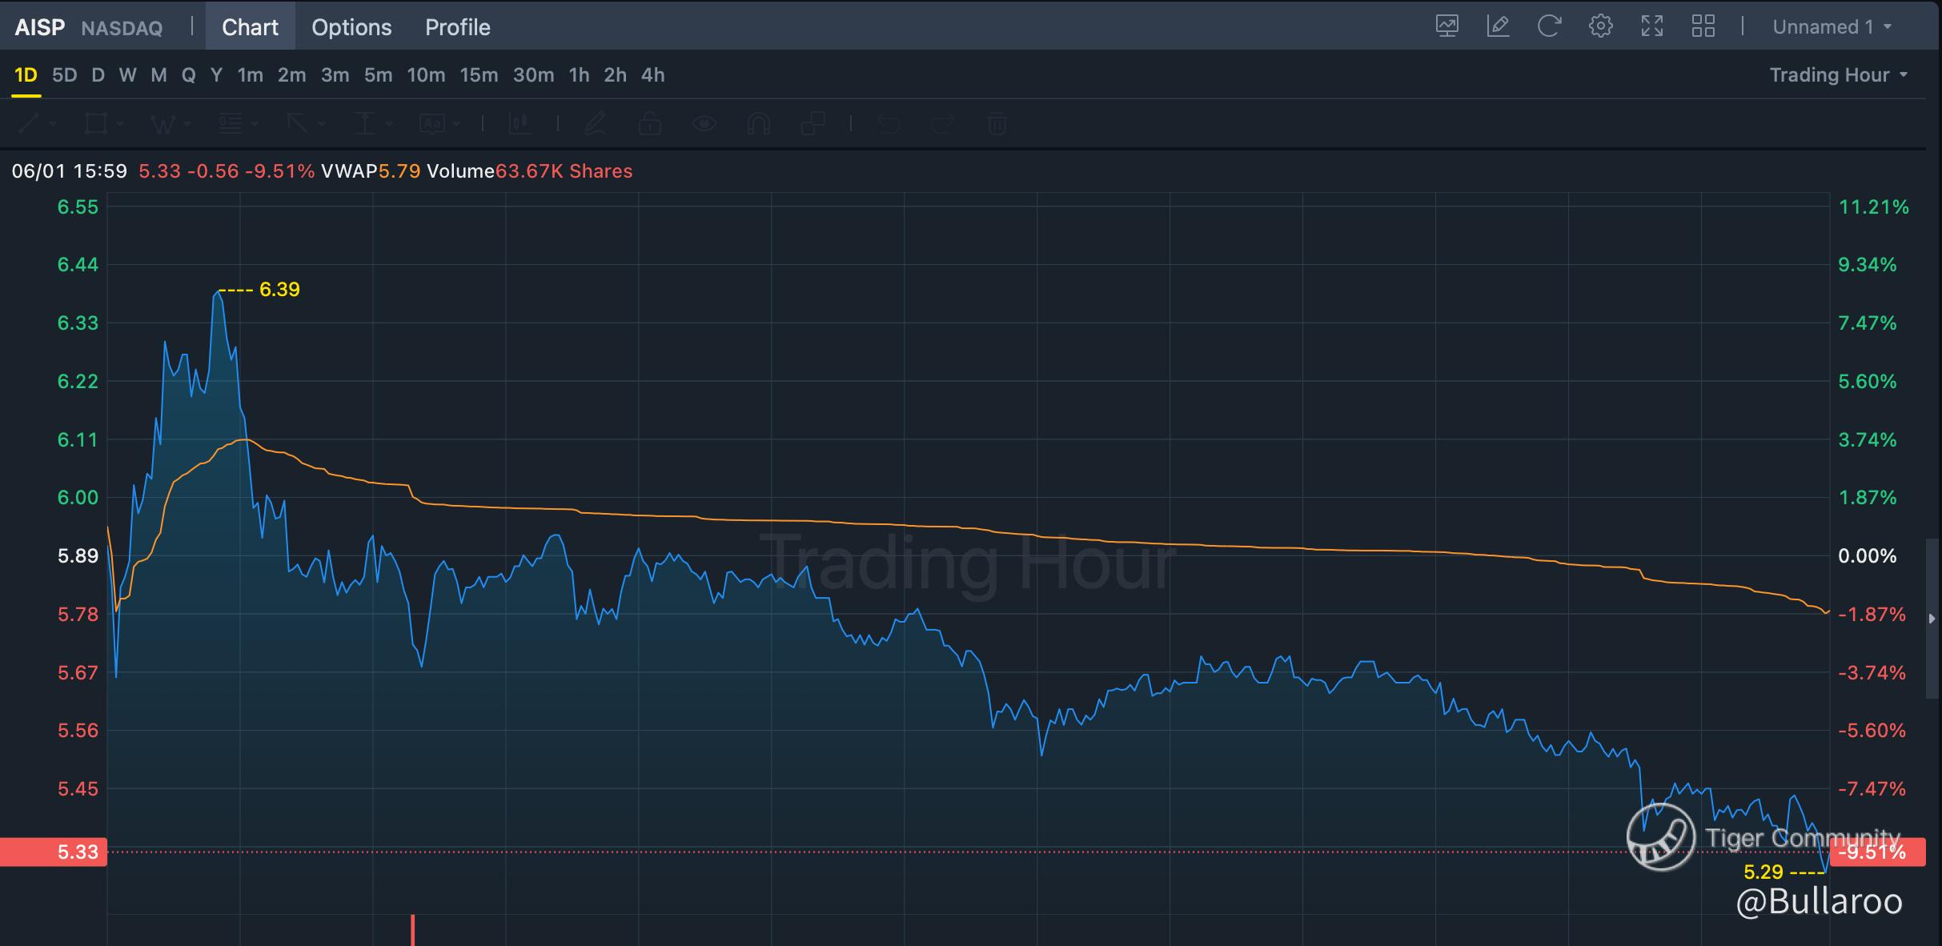Select the candlestick indicator icon in drawing toolbar

point(520,123)
